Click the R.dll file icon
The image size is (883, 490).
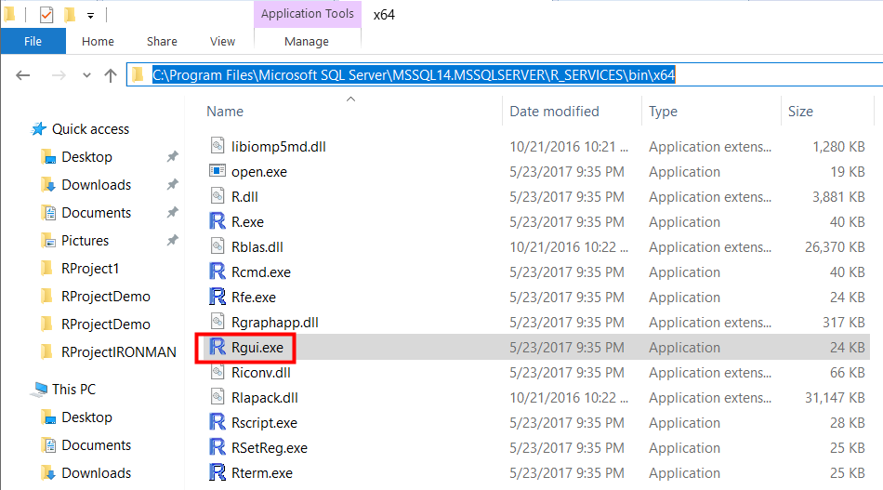tap(217, 196)
